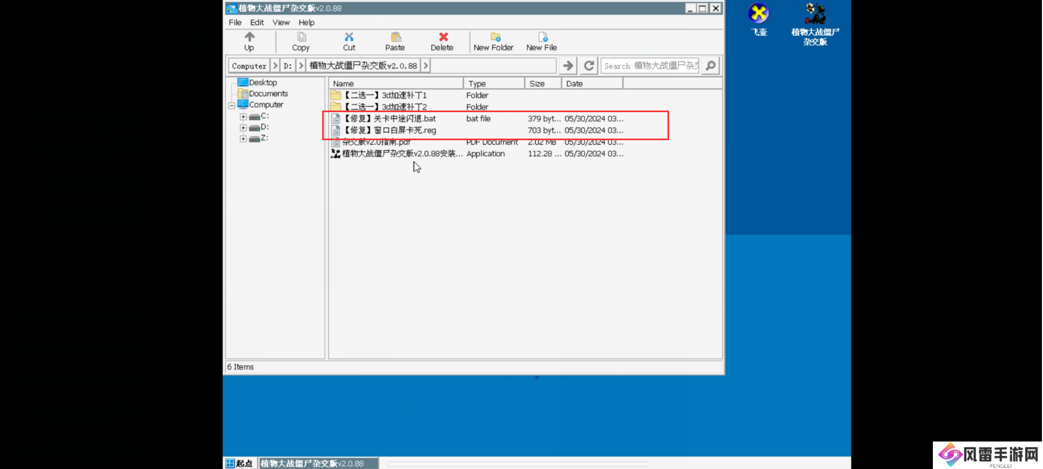Open the File menu
The width and height of the screenshot is (1043, 469).
[235, 23]
